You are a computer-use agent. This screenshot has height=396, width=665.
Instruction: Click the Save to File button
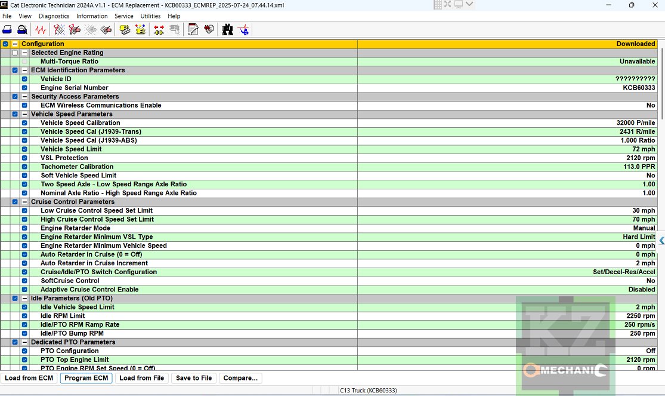(193, 378)
